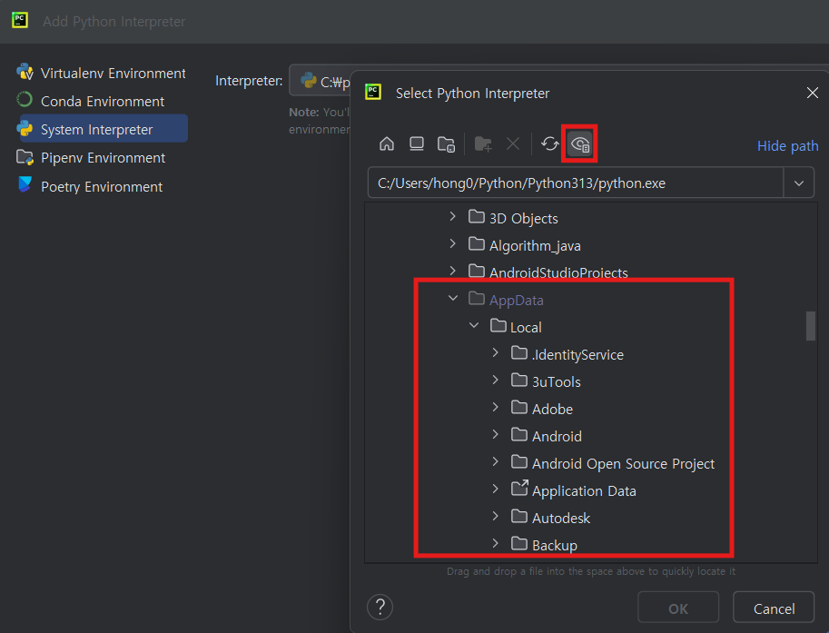The image size is (829, 633).
Task: Expand the Backup folder
Action: point(496,543)
